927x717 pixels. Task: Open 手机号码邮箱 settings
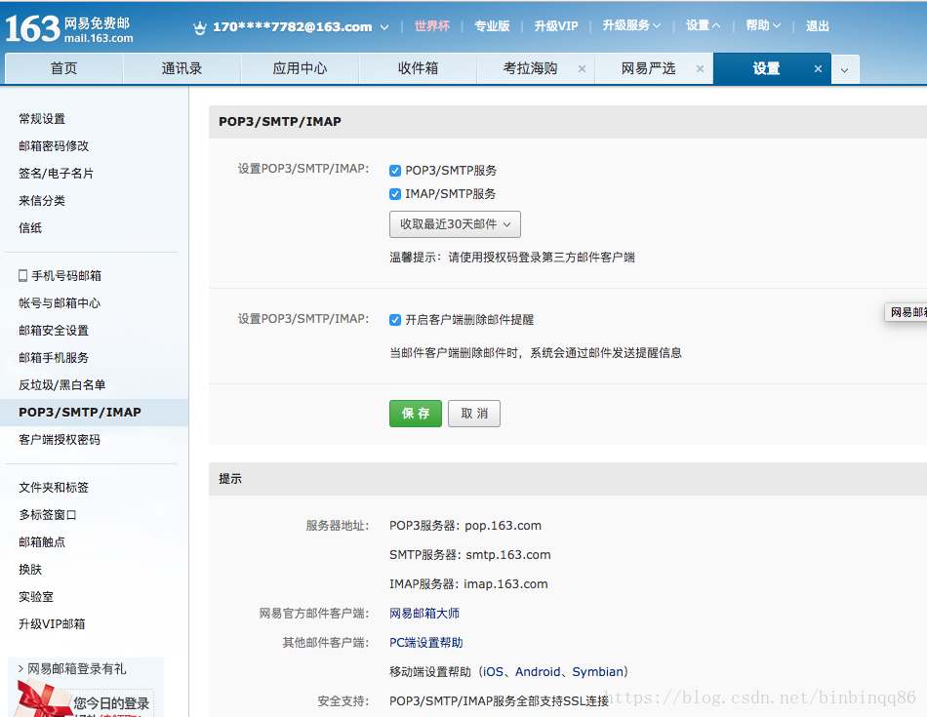click(x=66, y=275)
